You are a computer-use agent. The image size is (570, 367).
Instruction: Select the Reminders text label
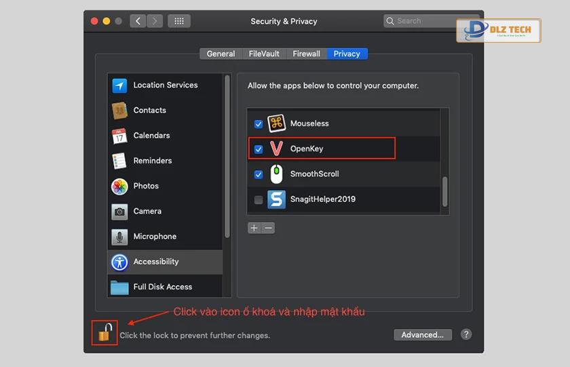[x=153, y=161]
